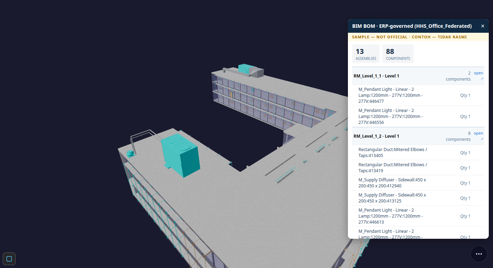Click the square icon button at bottom-left
493x268 pixels.
point(9,259)
